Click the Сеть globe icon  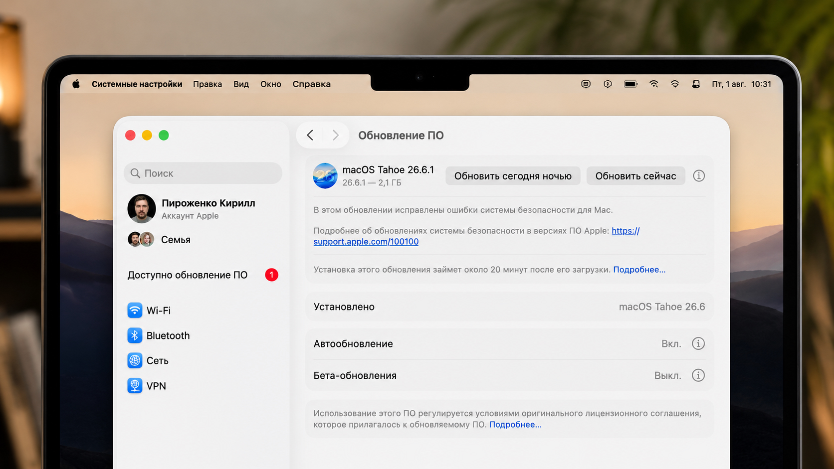[135, 360]
